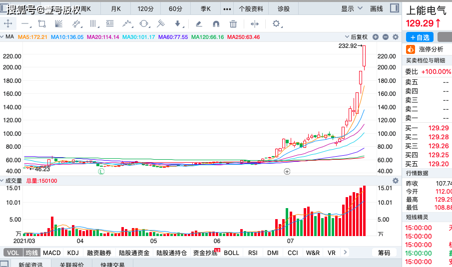Screen dimensions: 452x267
Task: Expand the 显示 dropdown
Action: [x=352, y=8]
